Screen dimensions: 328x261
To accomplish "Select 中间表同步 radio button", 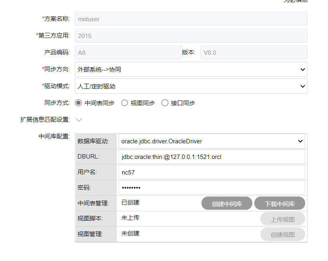I will [x=78, y=103].
